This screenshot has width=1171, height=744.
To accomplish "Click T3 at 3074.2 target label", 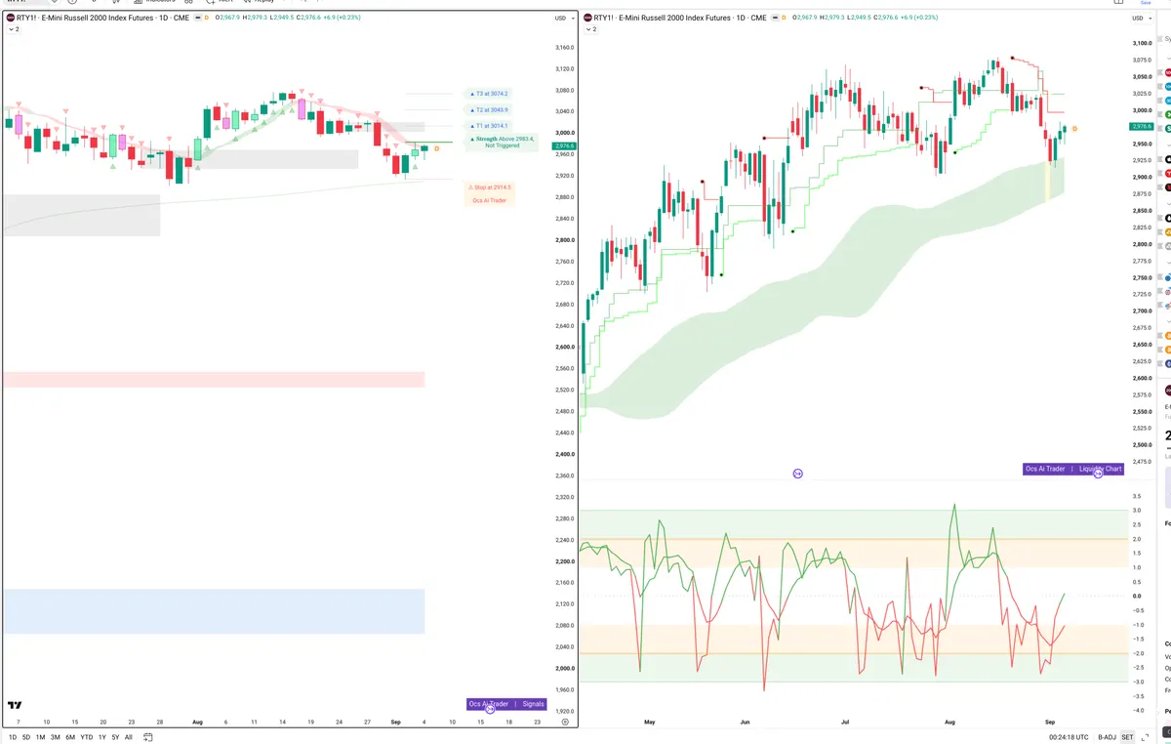I will tap(489, 94).
